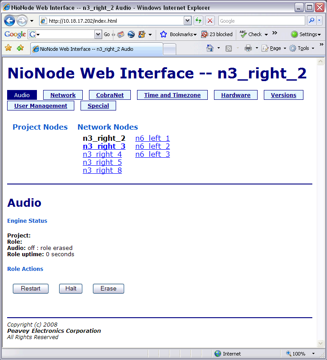Open search provider options dropdown arrow
The width and height of the screenshot is (327, 360).
click(x=319, y=21)
